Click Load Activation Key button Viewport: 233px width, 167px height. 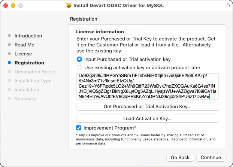coord(148,118)
